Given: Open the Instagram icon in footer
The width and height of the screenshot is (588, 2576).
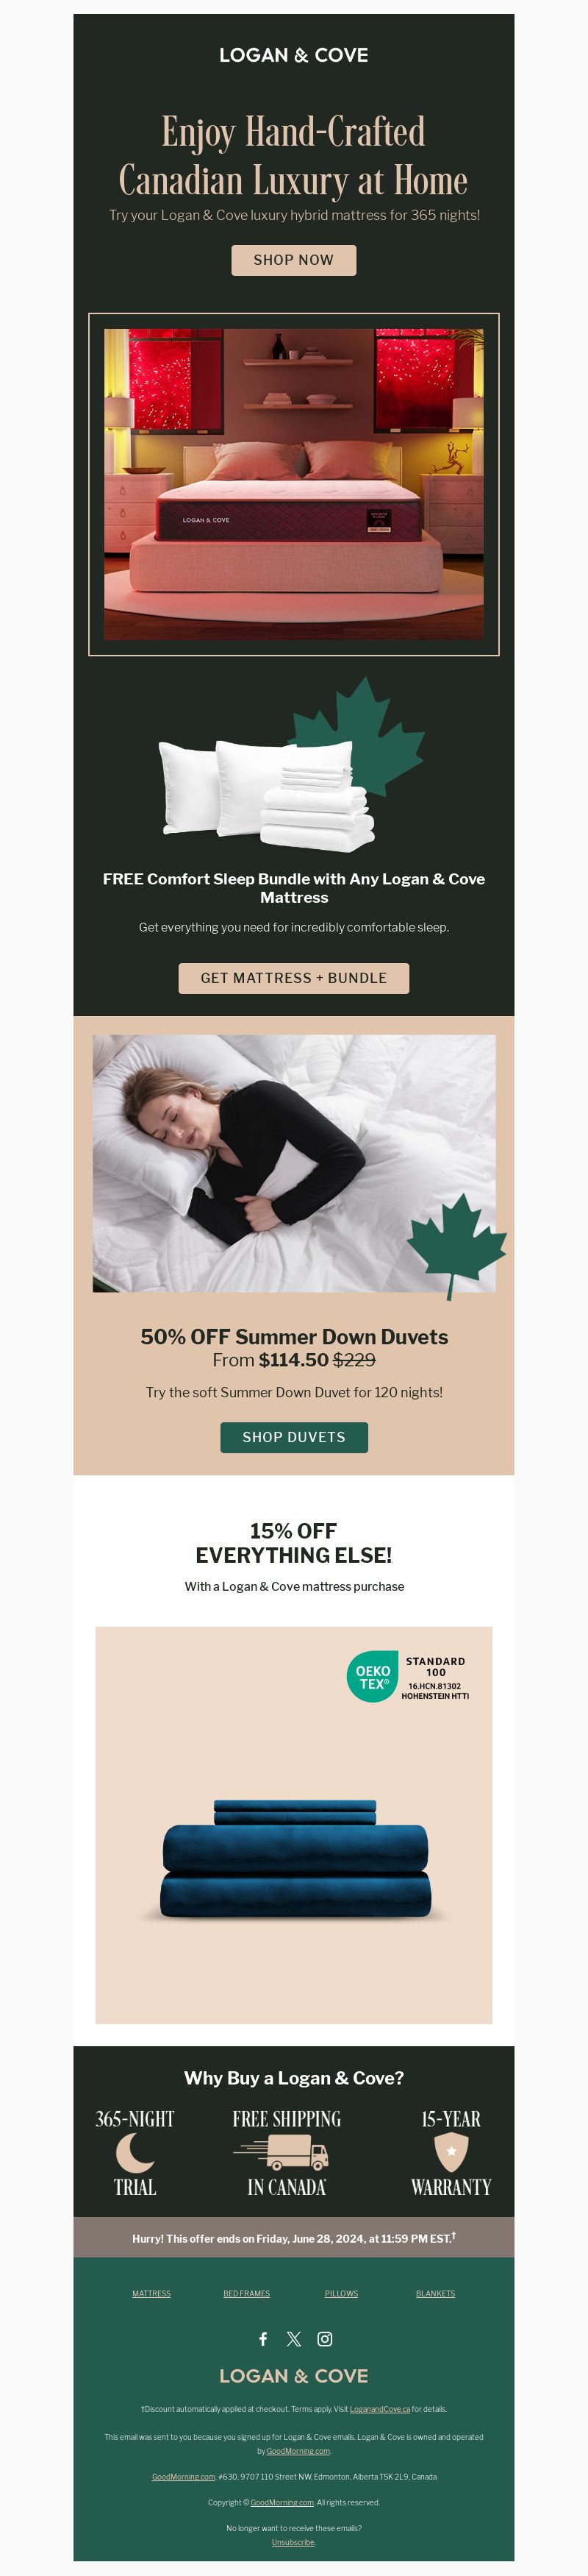Looking at the screenshot, I should coord(324,2338).
